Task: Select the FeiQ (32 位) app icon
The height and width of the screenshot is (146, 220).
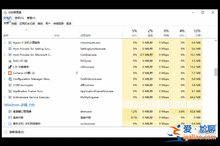Action: 10,61
